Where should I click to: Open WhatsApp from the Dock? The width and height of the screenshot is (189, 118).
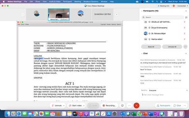139,114
